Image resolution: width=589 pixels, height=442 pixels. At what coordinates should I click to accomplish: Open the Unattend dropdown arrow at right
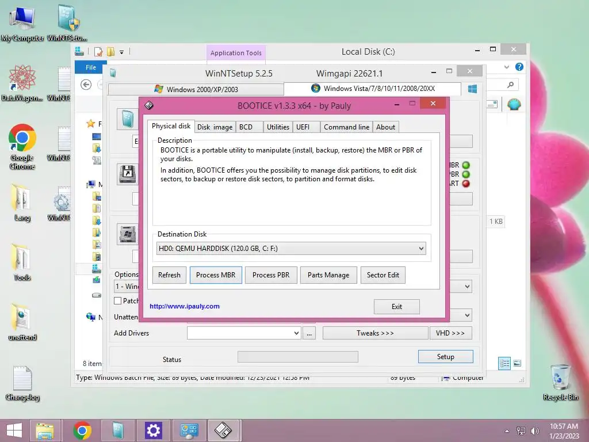pyautogui.click(x=467, y=315)
